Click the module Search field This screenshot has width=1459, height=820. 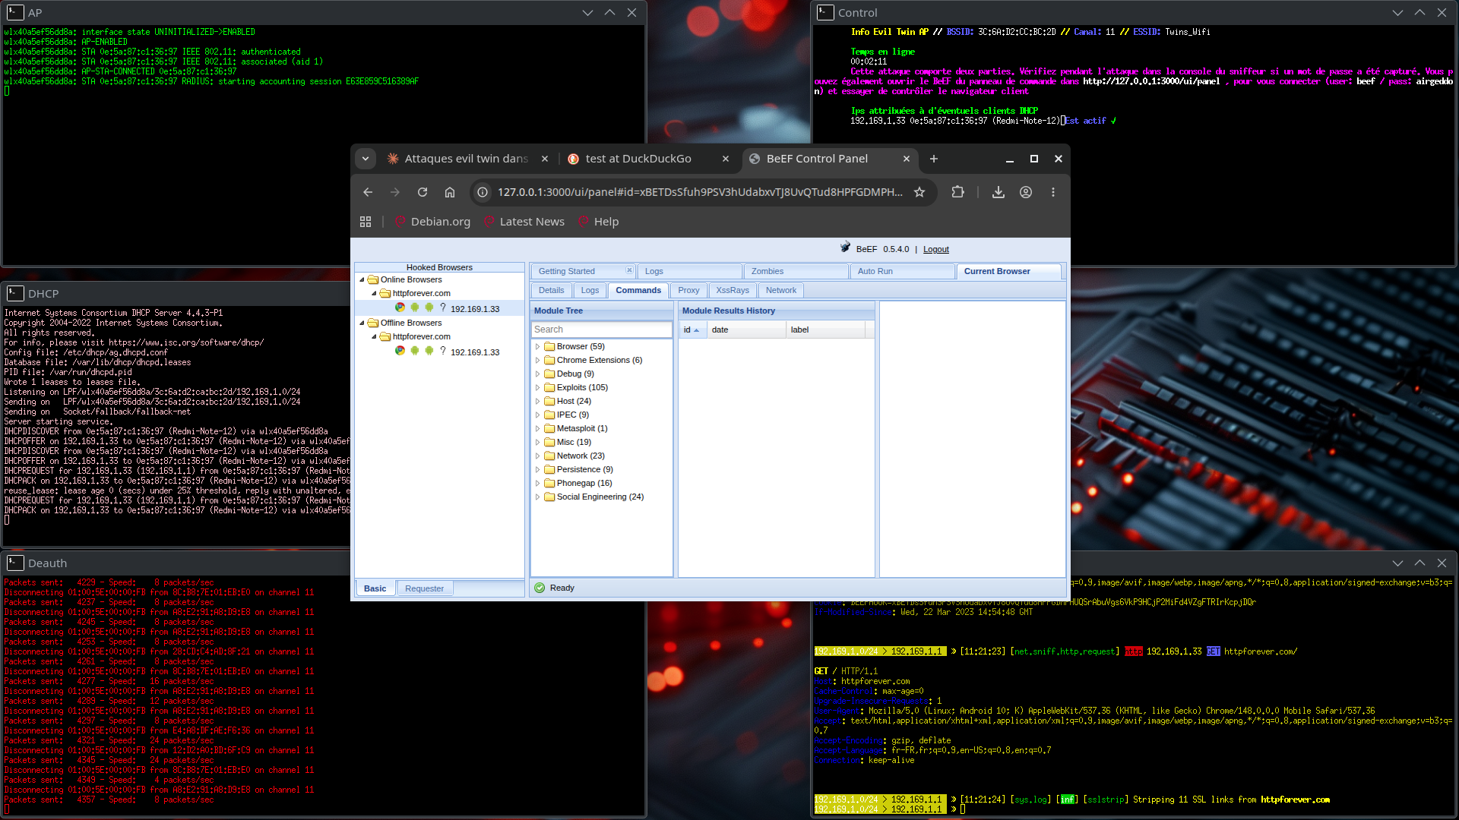click(x=601, y=330)
